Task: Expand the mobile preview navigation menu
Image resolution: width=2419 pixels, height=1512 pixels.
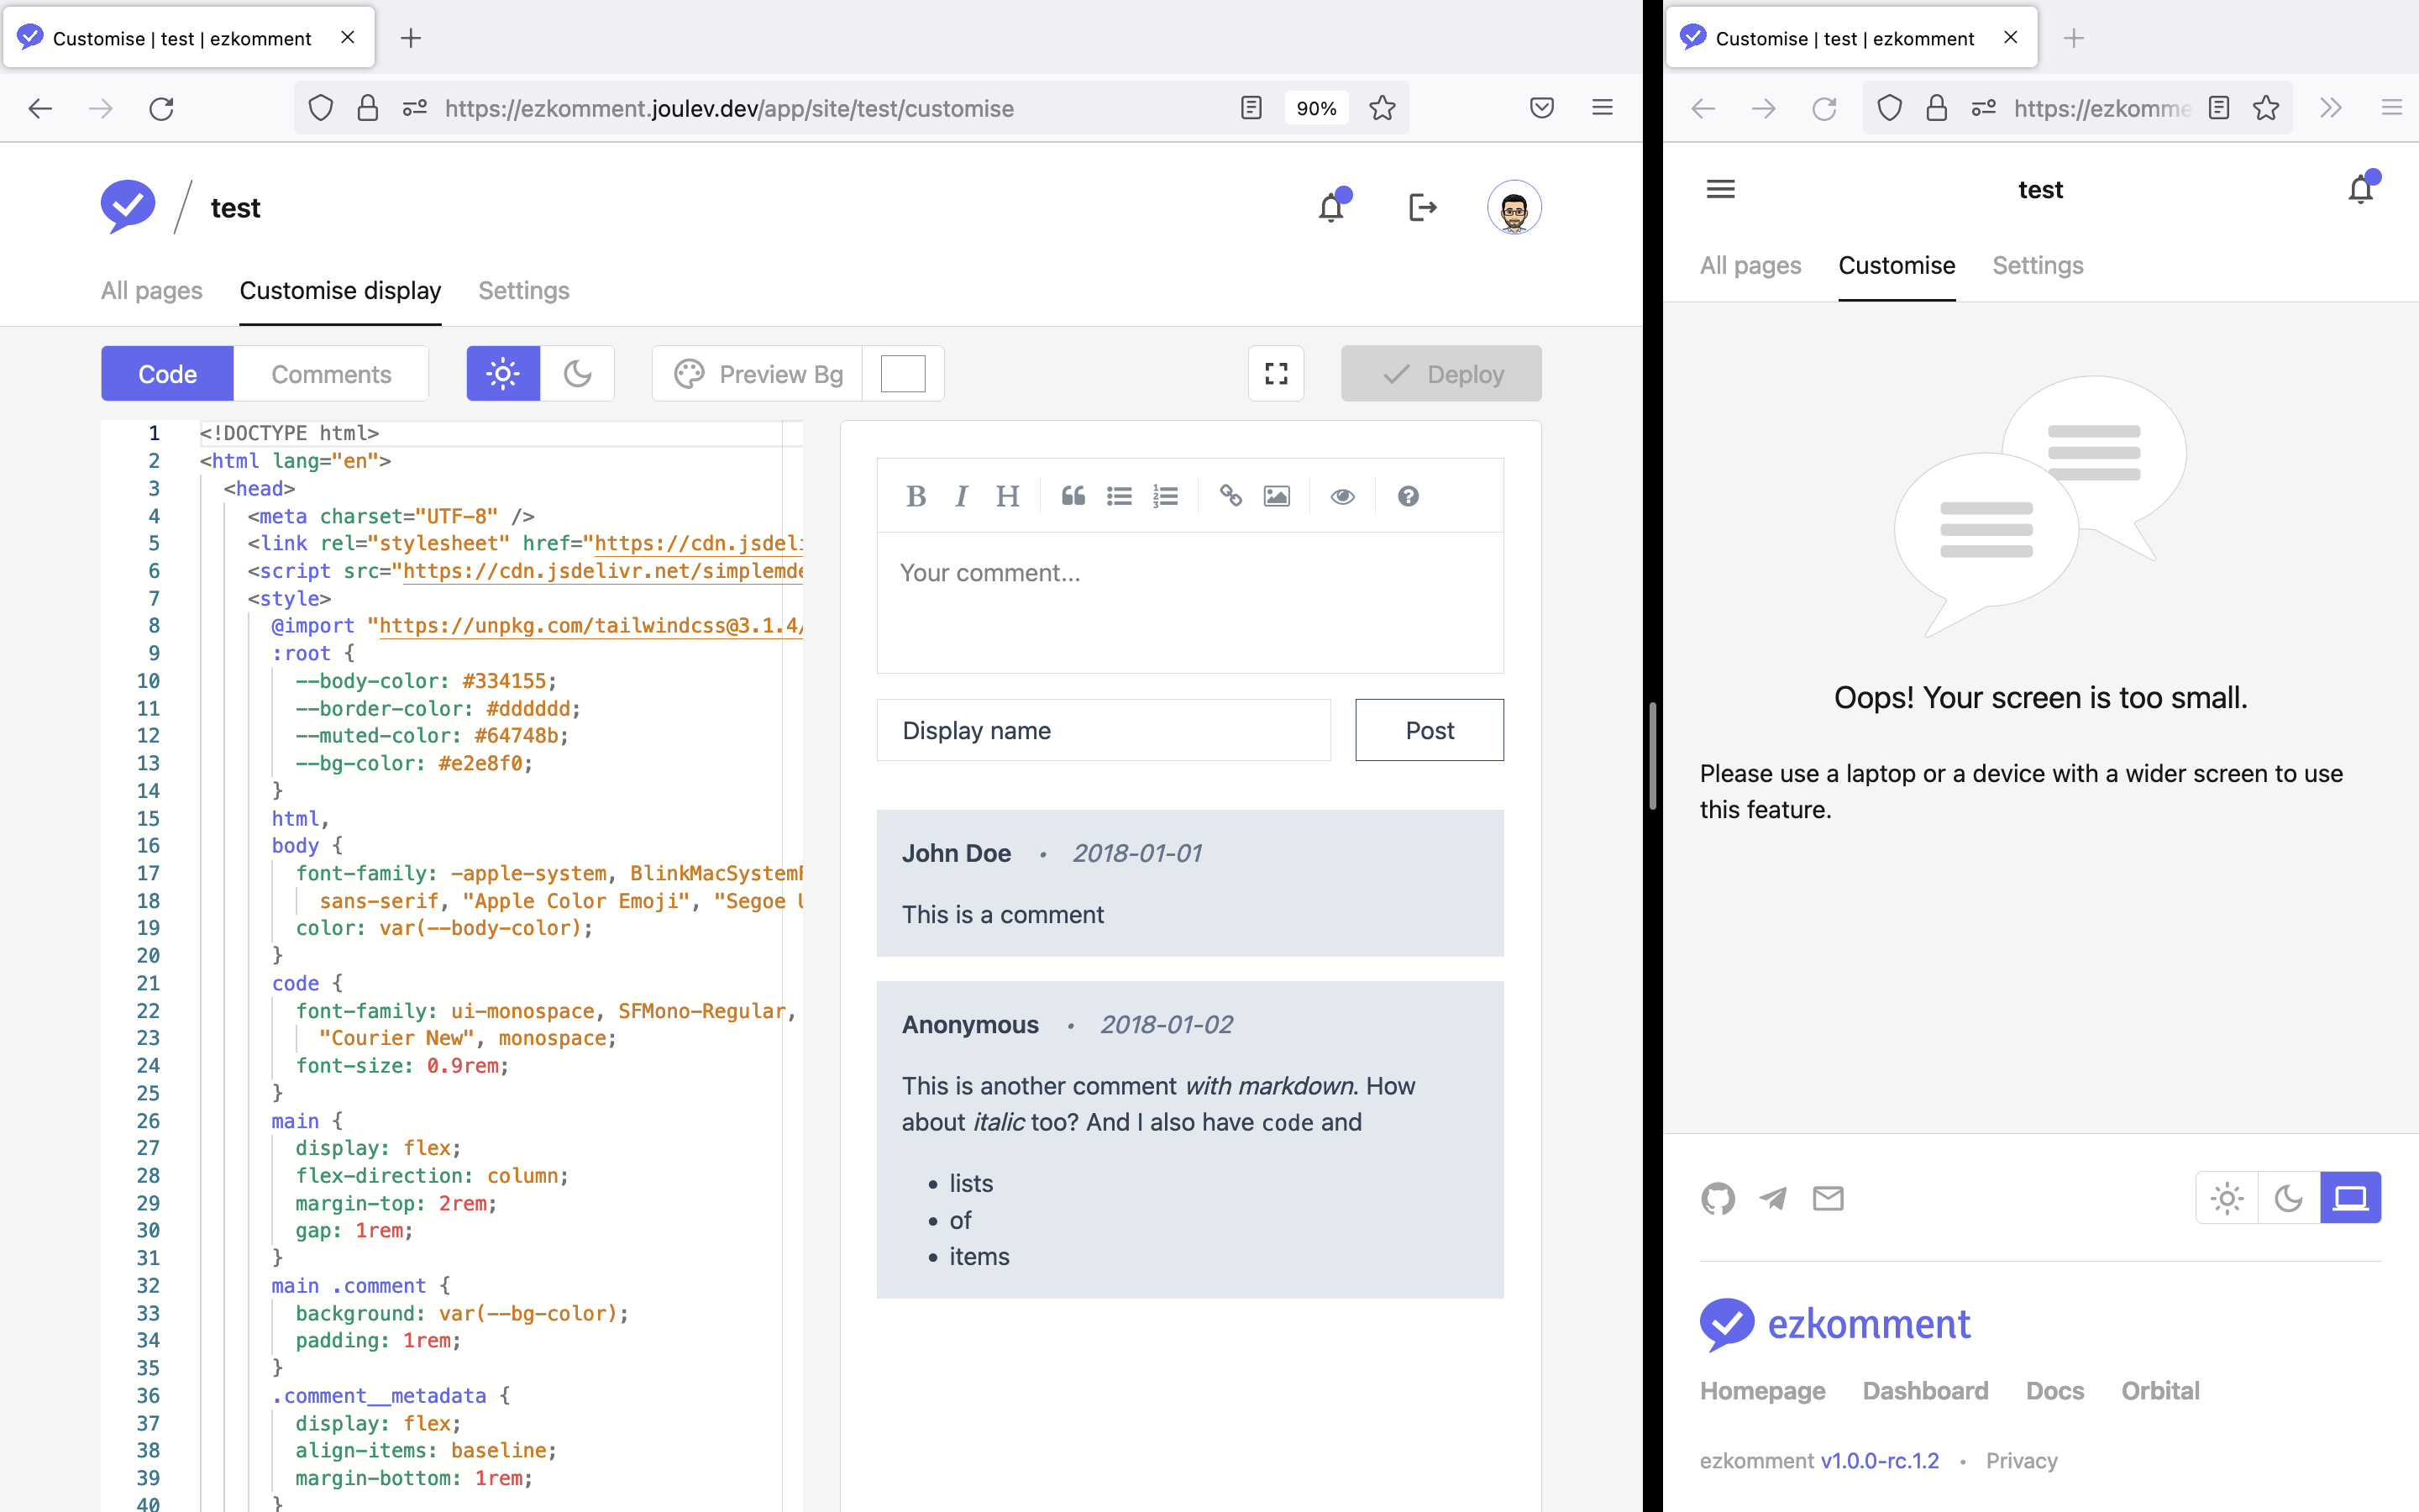Action: (x=1720, y=188)
